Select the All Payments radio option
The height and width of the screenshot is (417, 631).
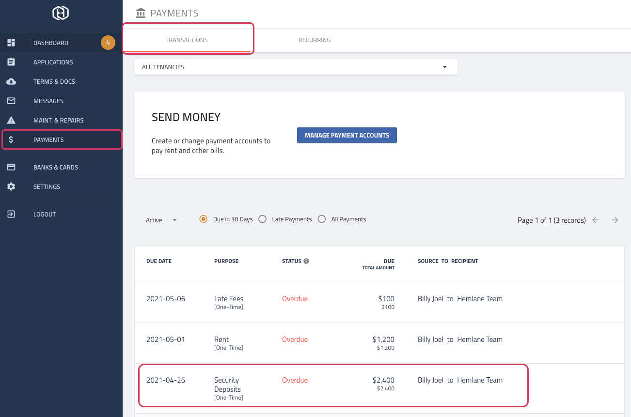click(x=322, y=219)
